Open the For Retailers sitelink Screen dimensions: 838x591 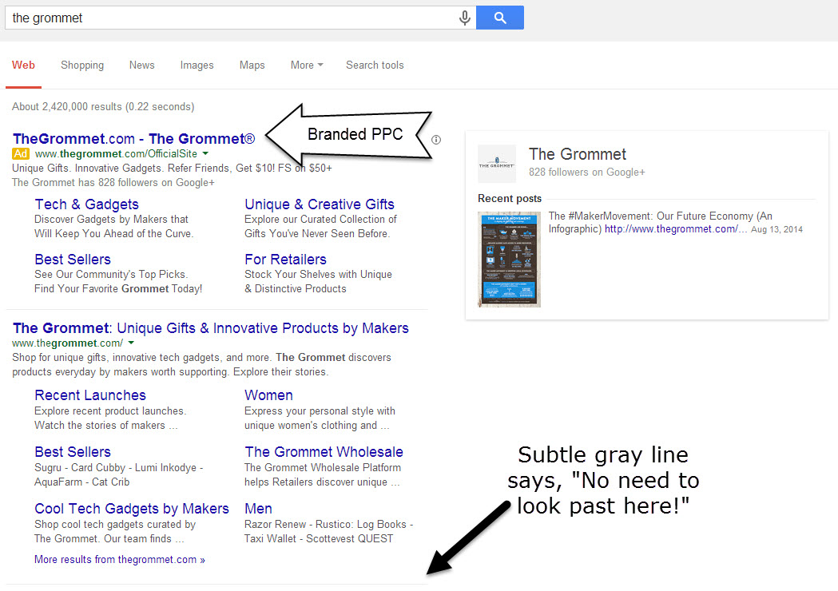point(285,260)
